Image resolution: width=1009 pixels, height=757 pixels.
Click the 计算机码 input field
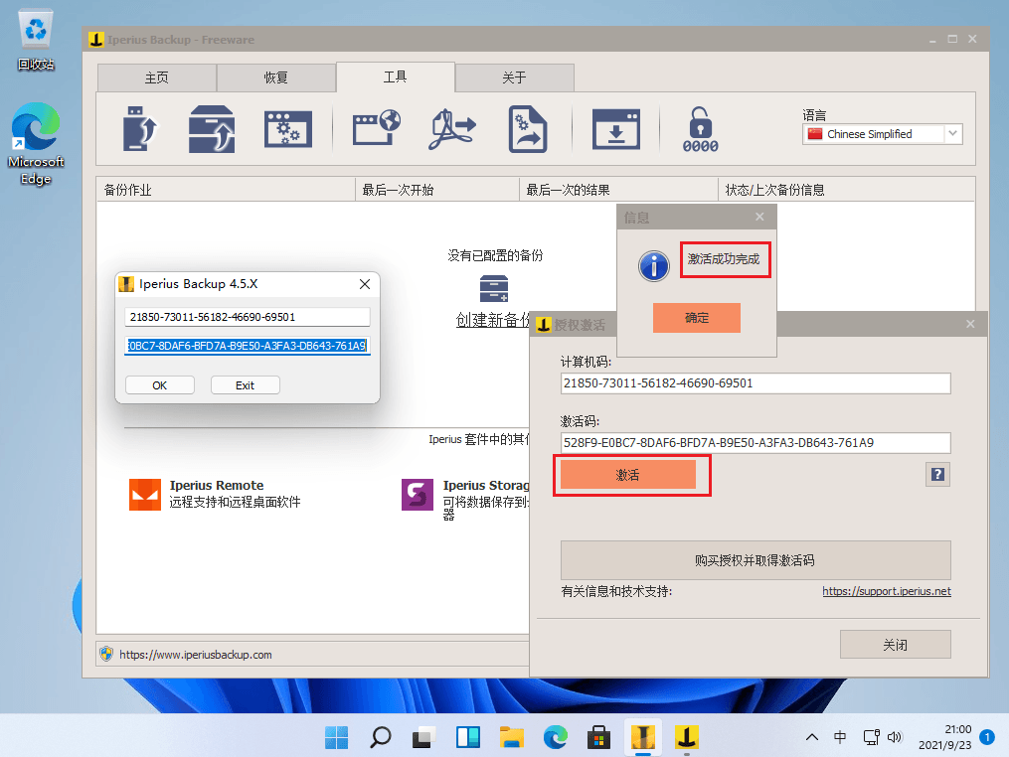pyautogui.click(x=756, y=383)
